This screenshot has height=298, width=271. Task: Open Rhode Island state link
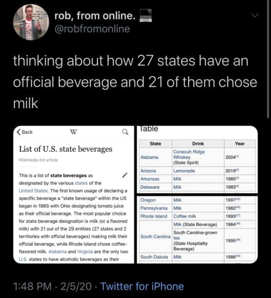(154, 216)
